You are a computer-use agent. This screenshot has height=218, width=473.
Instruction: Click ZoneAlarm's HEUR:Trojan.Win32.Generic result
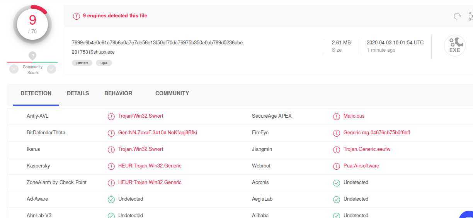click(150, 182)
